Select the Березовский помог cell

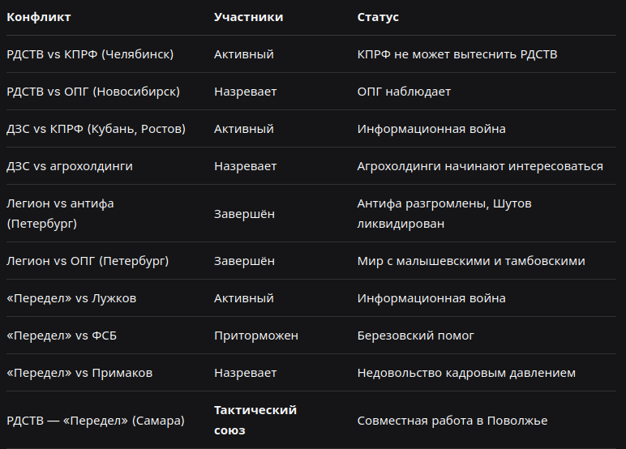pos(416,336)
